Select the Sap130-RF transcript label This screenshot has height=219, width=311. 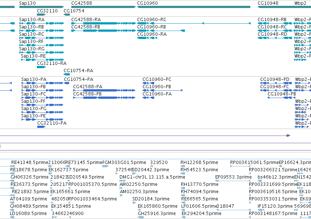[31, 42]
